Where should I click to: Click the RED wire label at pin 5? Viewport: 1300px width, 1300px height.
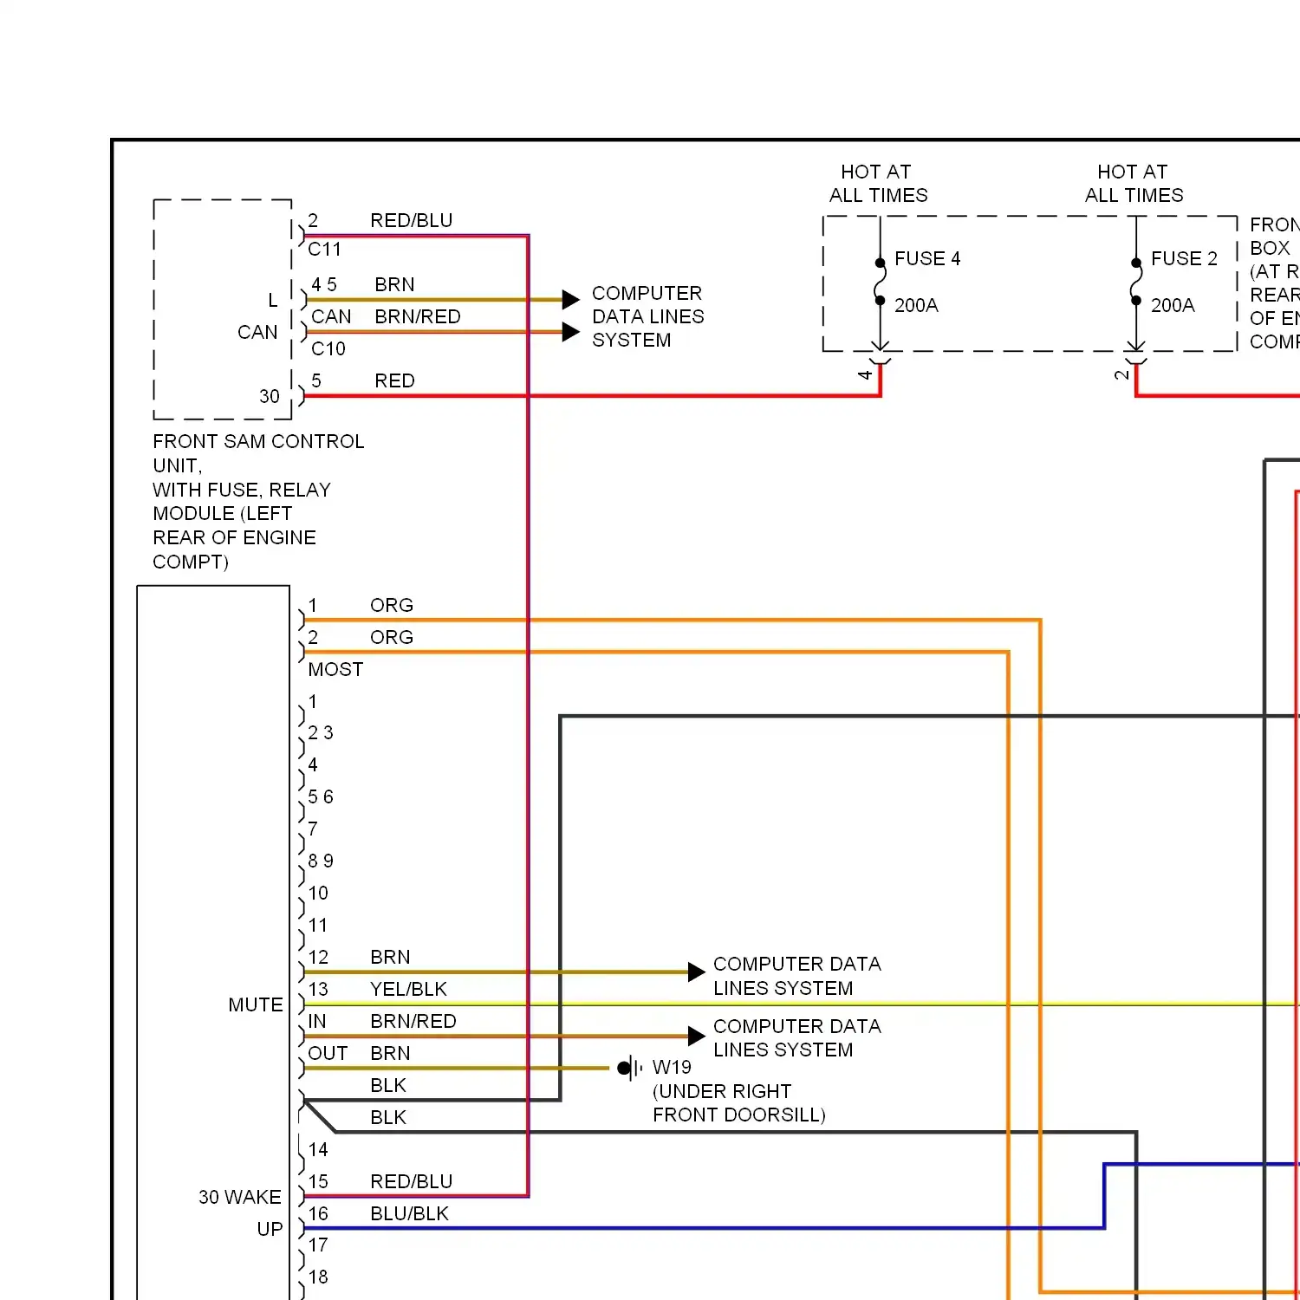(394, 380)
